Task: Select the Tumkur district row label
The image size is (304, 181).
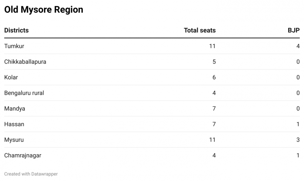Action: tap(14, 46)
